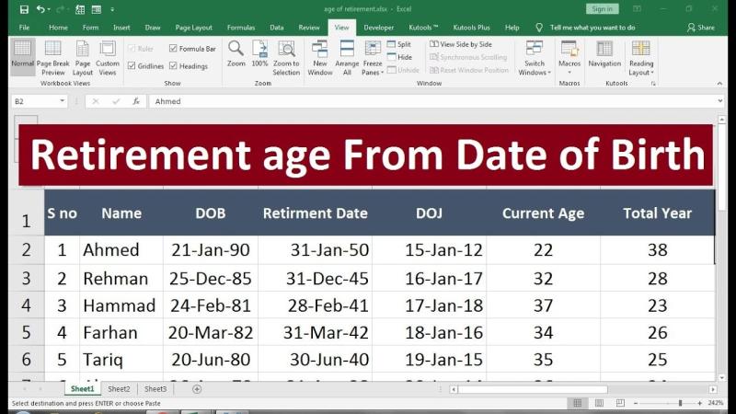Select the cell with 31-Jan-50
736x414 pixels.
[x=315, y=250]
